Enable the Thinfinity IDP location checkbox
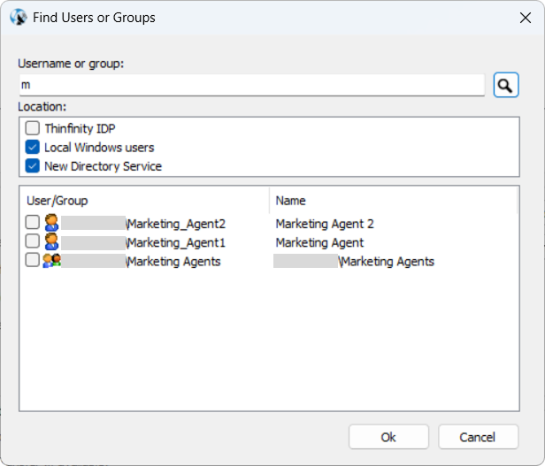This screenshot has width=545, height=466. tap(33, 128)
